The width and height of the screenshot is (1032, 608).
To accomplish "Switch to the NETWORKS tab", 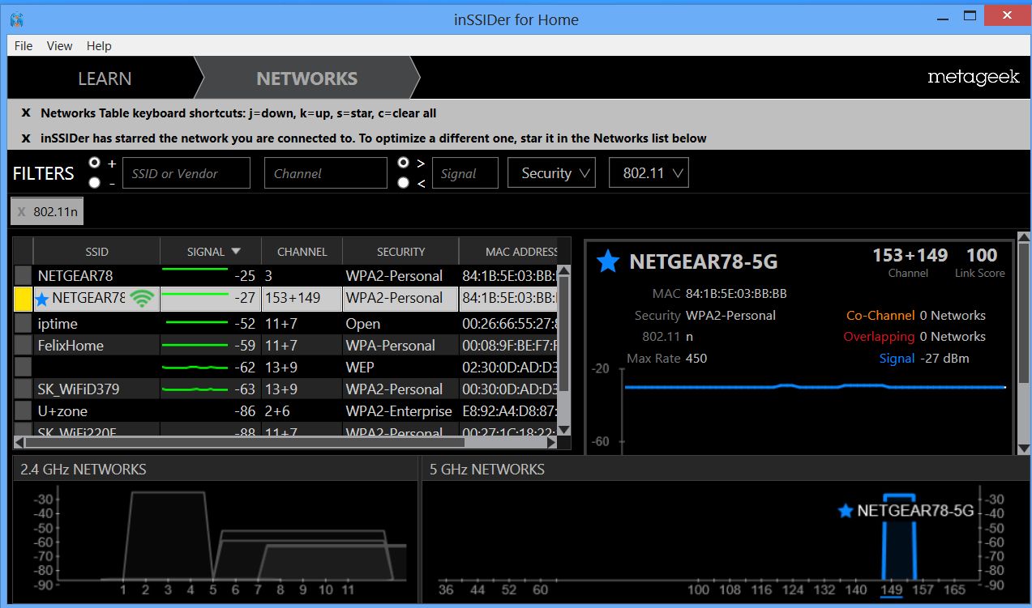I will pyautogui.click(x=306, y=79).
